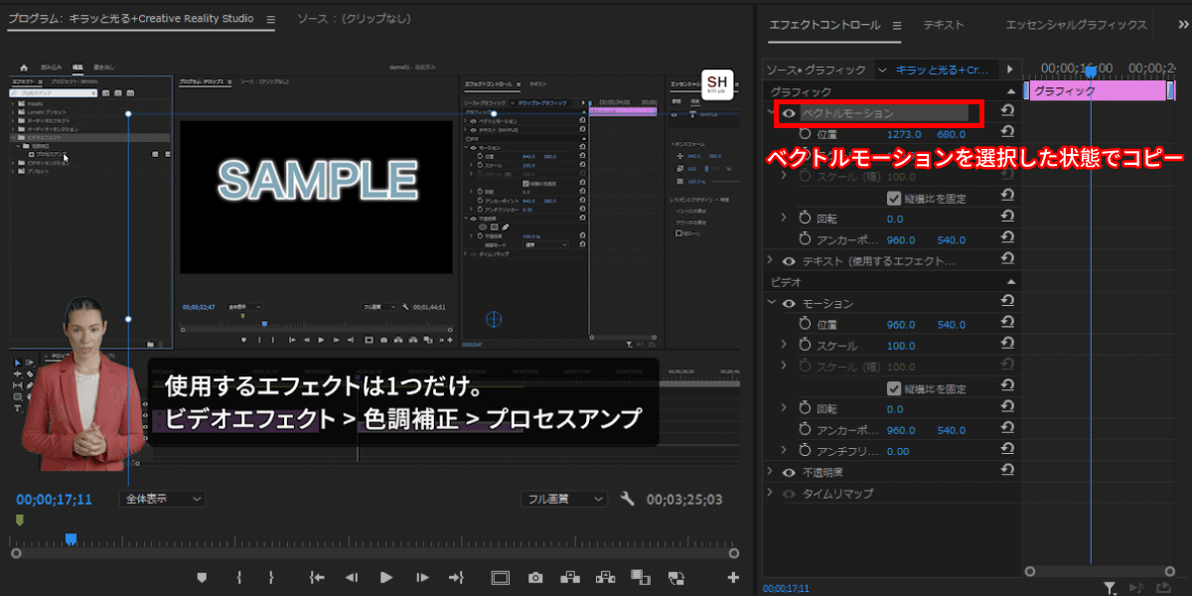
Task: Show hidden panel tabs with double-arrow
Action: 1182,25
